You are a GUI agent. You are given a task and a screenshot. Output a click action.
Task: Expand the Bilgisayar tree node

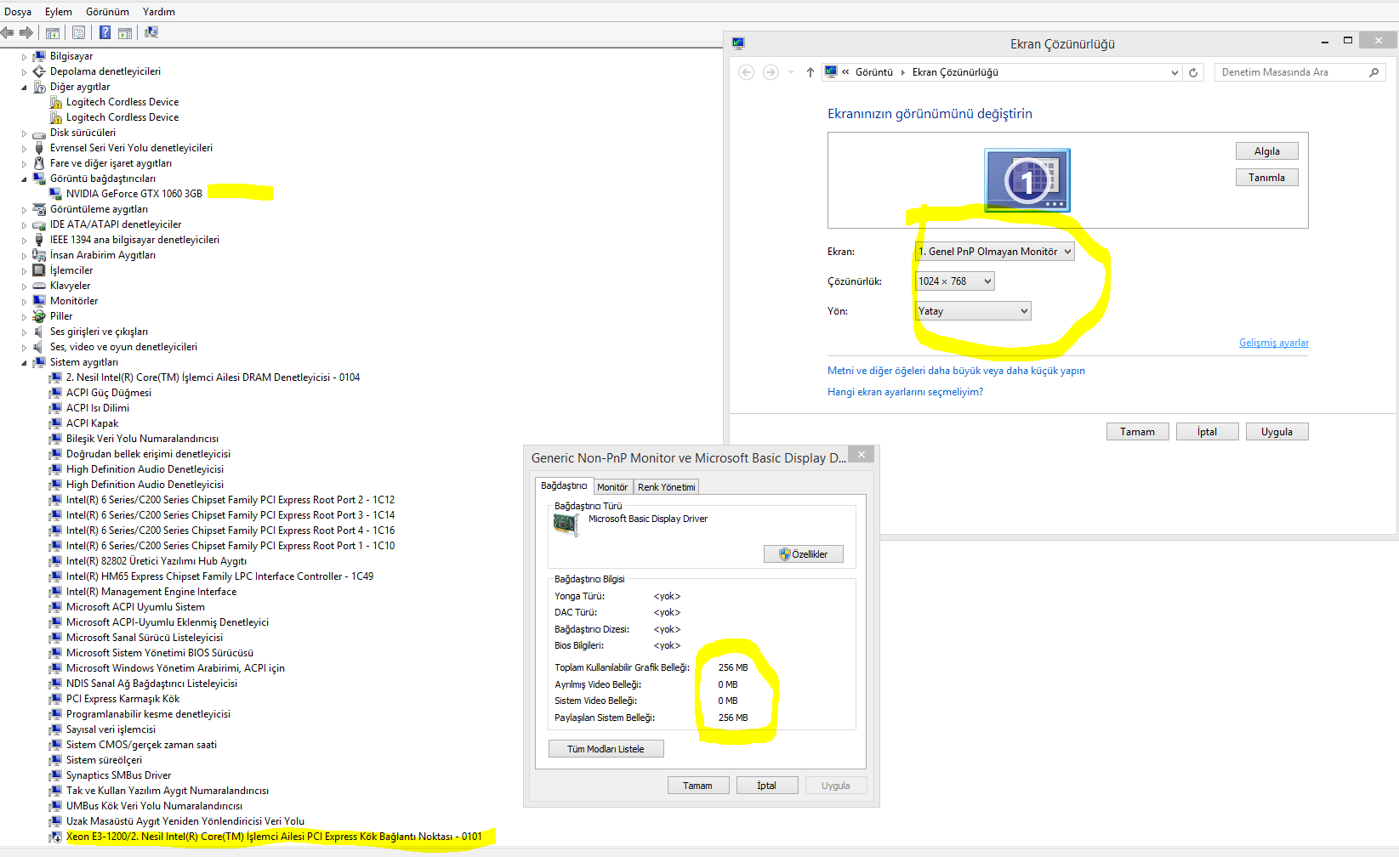pos(24,57)
